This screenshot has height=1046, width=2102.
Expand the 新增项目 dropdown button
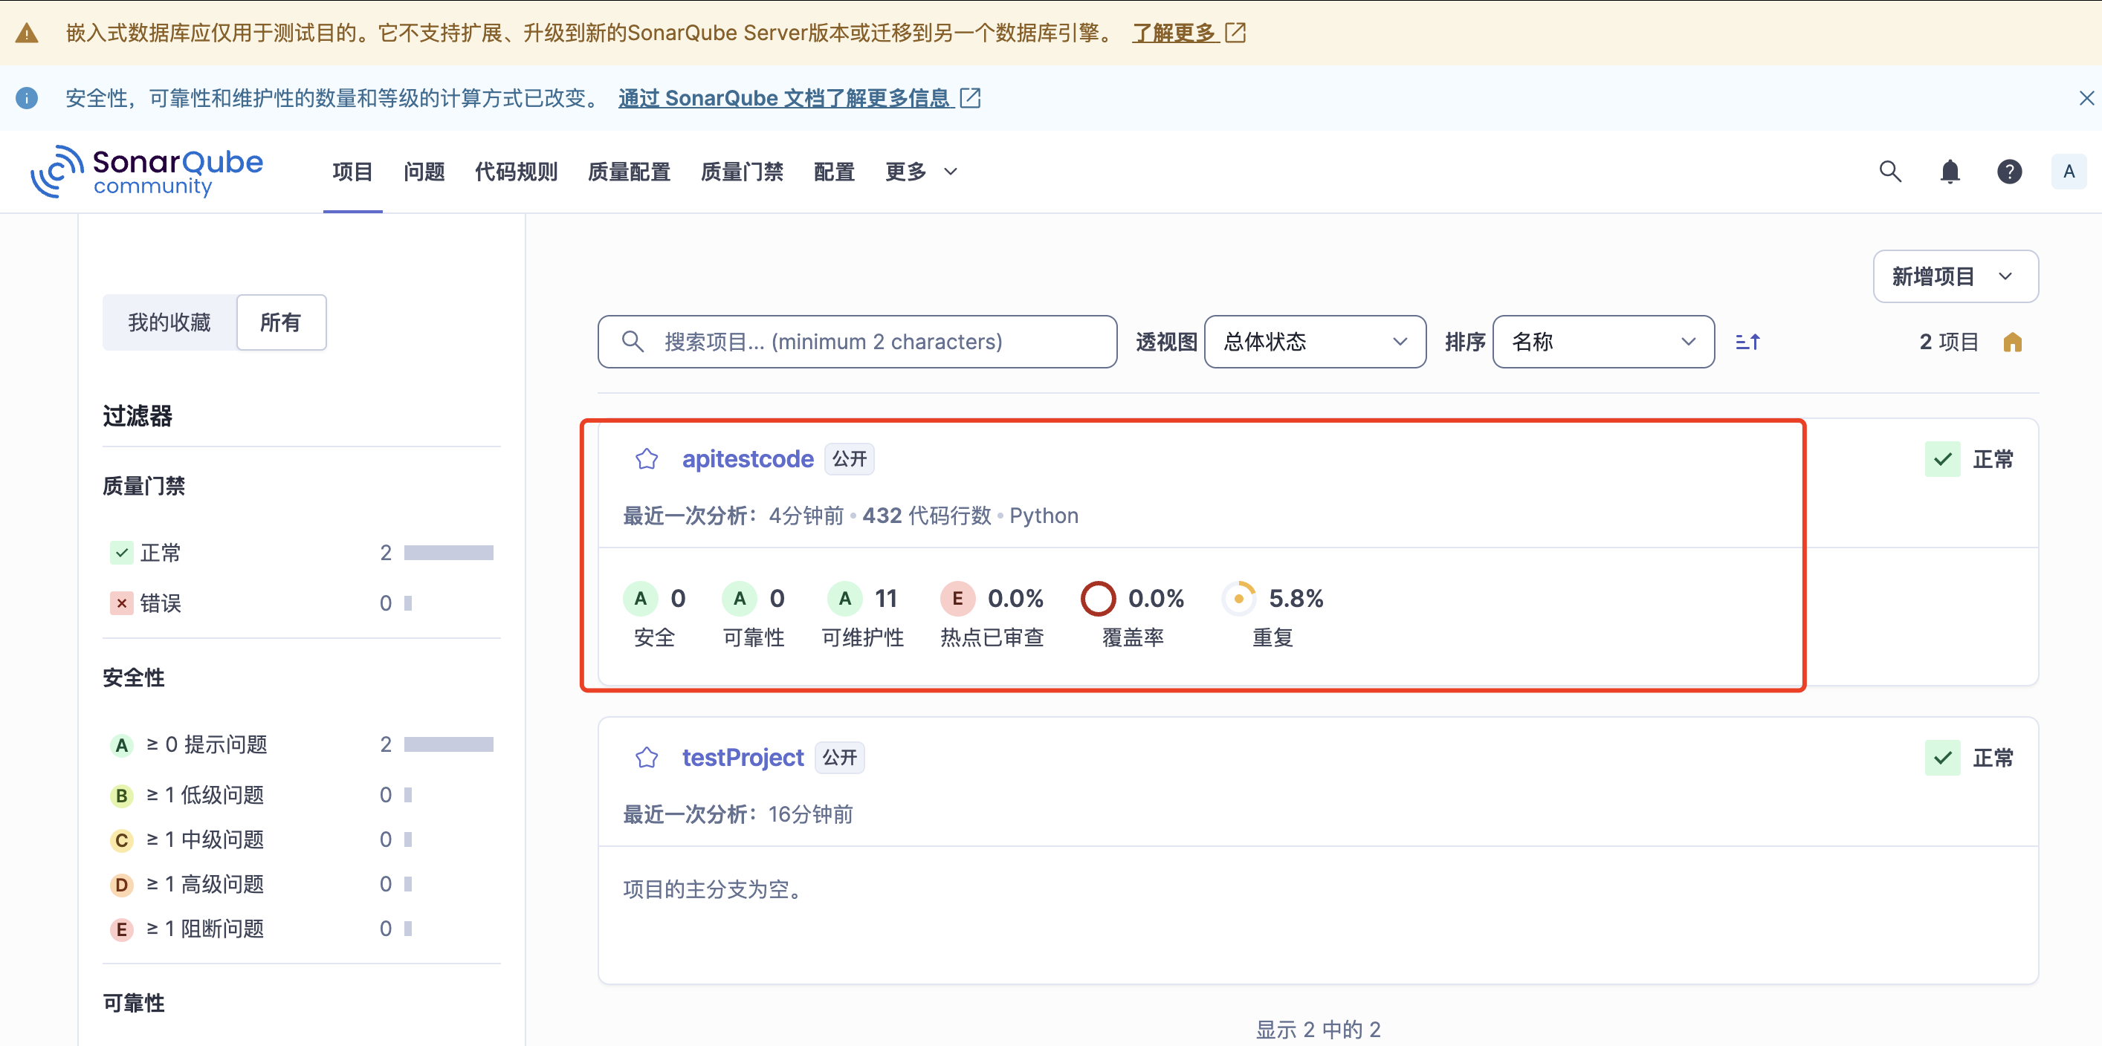[1954, 276]
